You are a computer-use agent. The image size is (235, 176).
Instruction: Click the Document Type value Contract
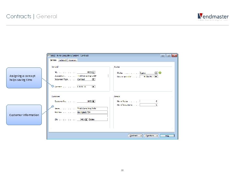(85, 79)
